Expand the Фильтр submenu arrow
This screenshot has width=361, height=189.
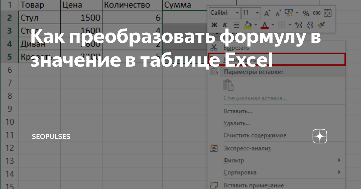click(339, 160)
